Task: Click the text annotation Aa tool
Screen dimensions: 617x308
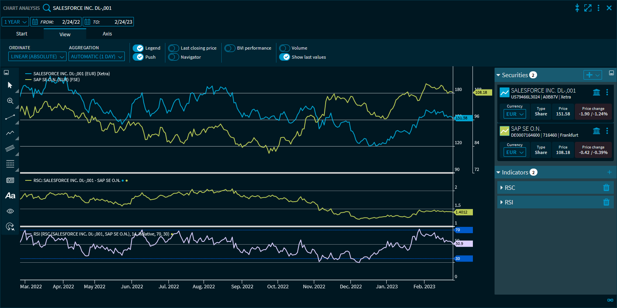Action: pos(10,195)
